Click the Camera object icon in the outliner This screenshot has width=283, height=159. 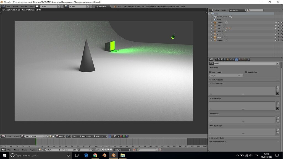214,23
